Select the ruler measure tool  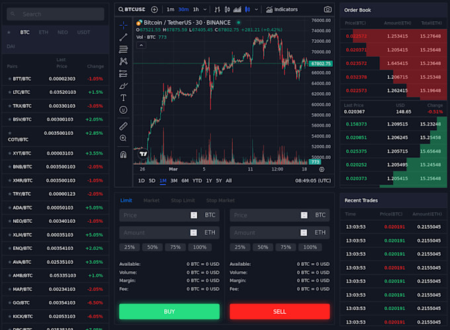point(123,126)
